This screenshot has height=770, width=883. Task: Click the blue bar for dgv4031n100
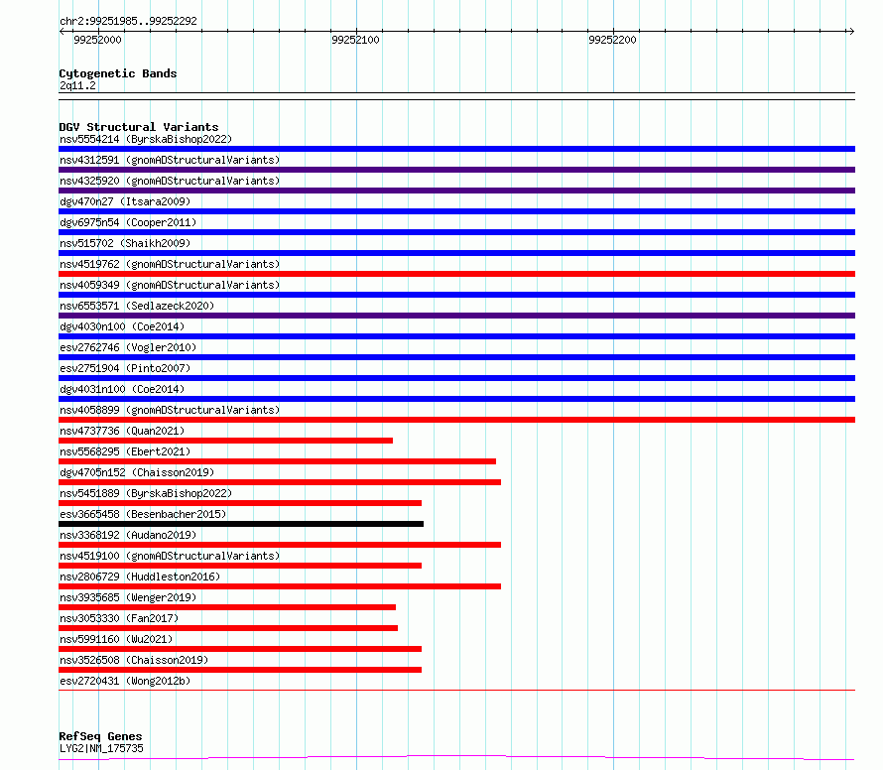(456, 399)
